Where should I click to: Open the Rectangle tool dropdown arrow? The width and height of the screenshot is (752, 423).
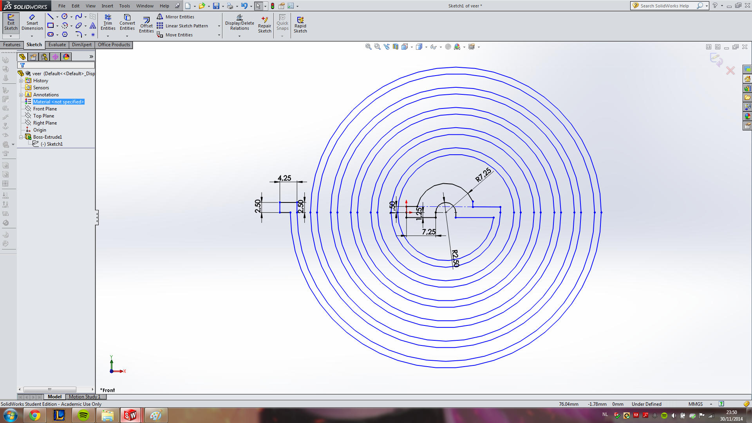coord(57,26)
